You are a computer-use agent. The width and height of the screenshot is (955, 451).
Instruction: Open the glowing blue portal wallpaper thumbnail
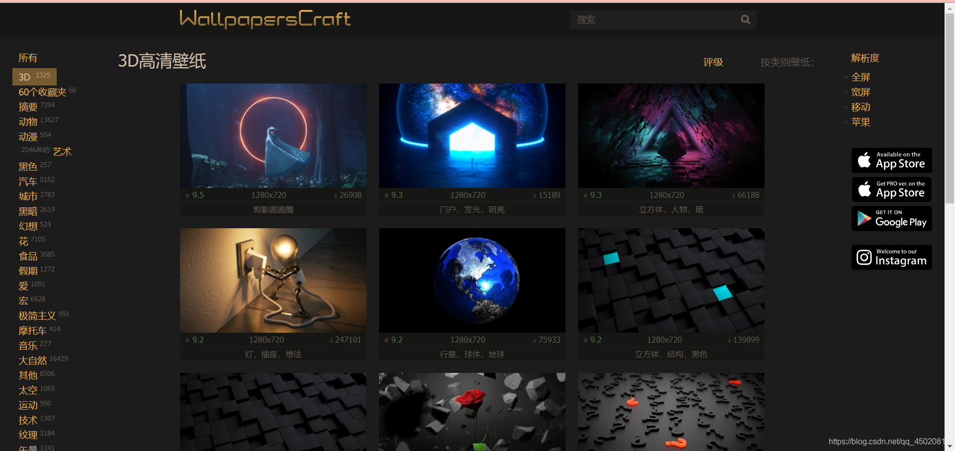(x=472, y=135)
